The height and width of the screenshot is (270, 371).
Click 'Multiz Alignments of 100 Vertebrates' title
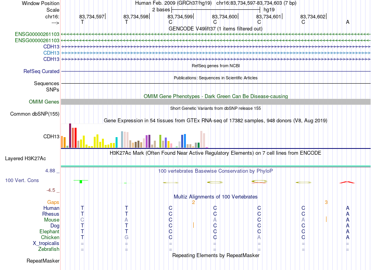pyautogui.click(x=216, y=197)
